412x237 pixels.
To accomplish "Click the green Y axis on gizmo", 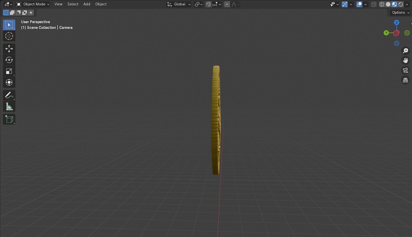I will [x=386, y=33].
